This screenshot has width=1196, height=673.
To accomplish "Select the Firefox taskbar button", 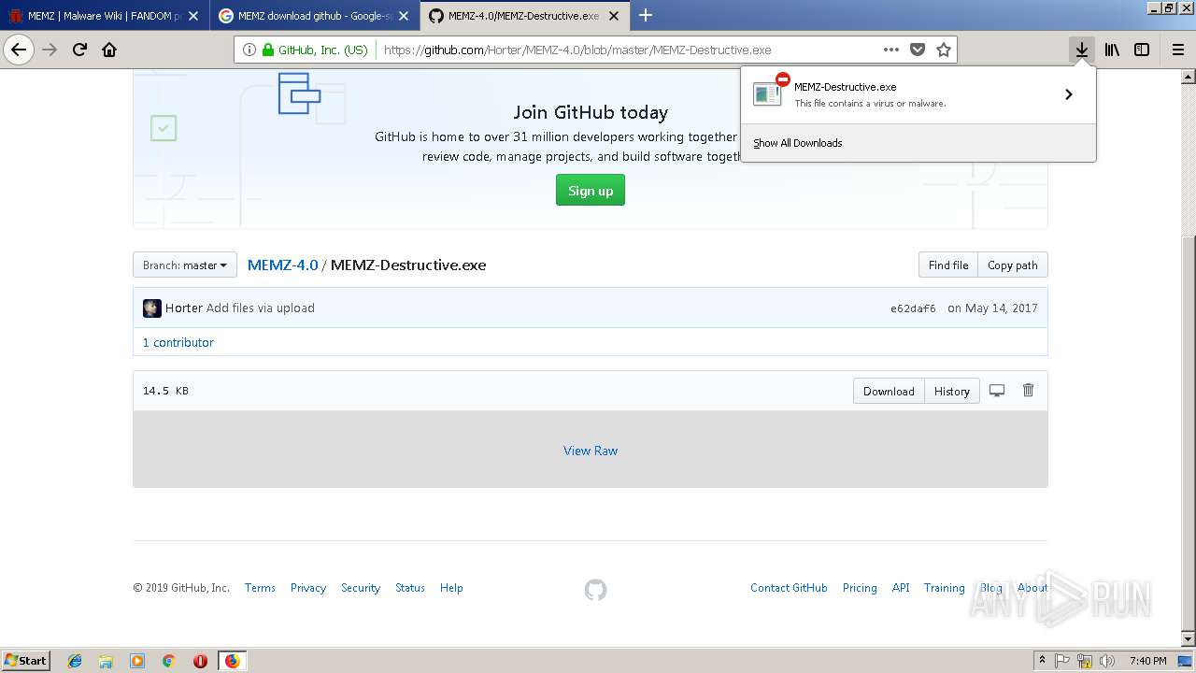I will click(232, 661).
